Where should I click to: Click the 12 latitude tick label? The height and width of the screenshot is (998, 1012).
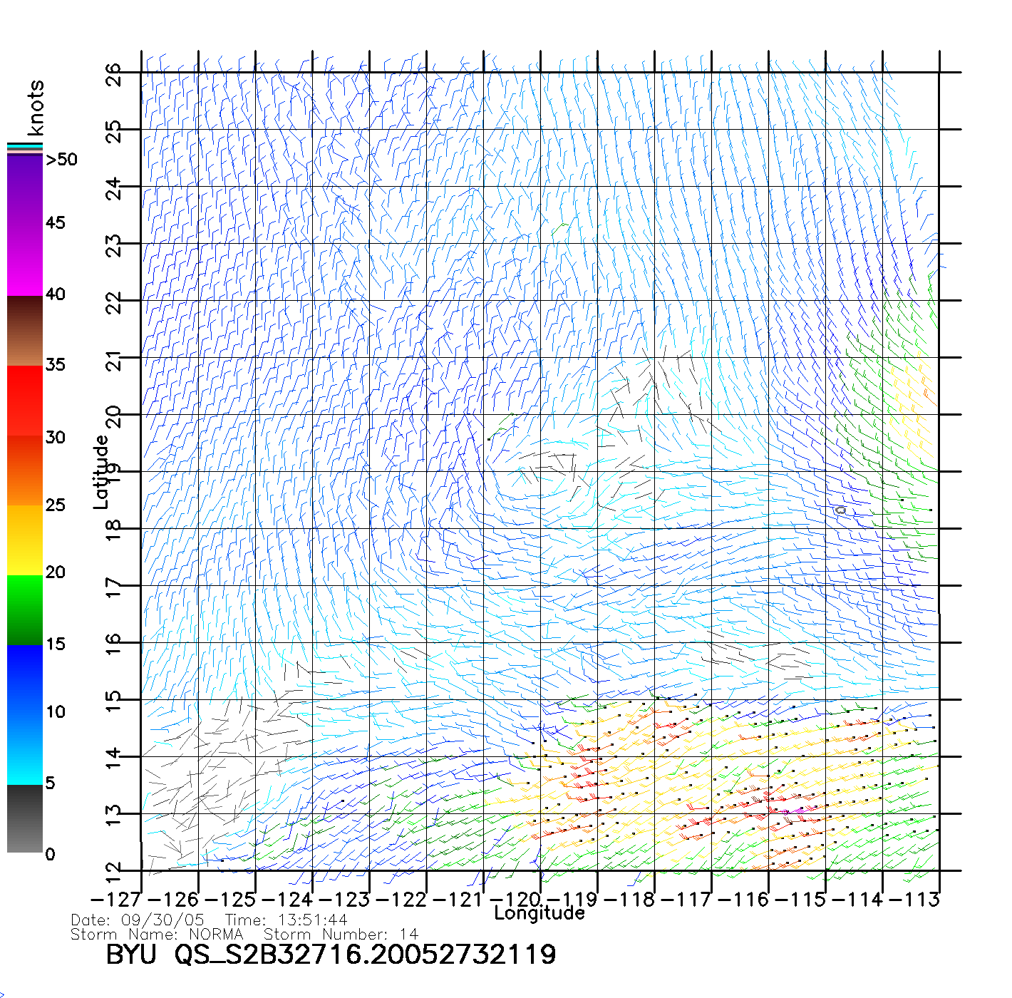pyautogui.click(x=114, y=871)
